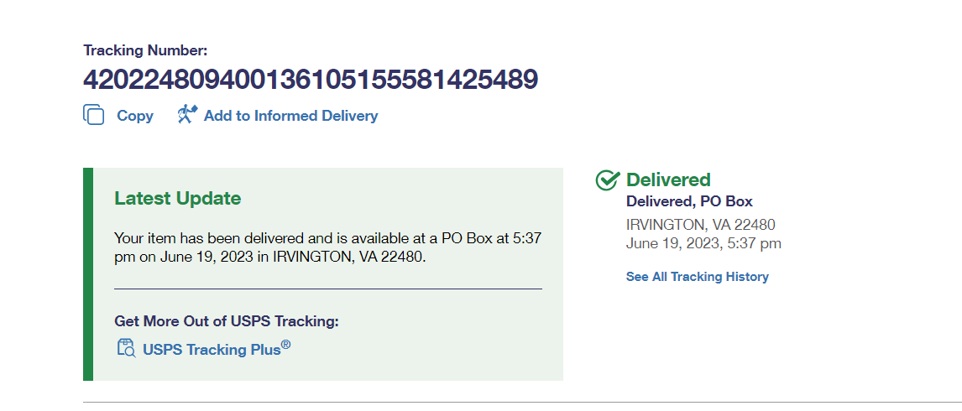
Task: Click the green vertical bar beside Latest Update
Action: click(x=87, y=273)
